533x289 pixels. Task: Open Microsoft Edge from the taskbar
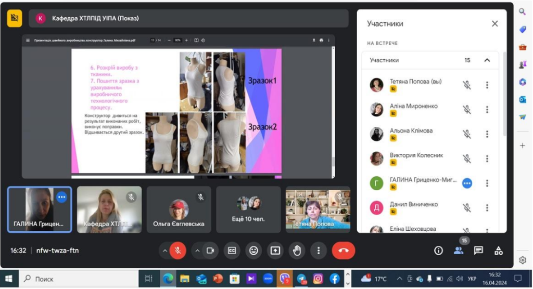click(168, 279)
